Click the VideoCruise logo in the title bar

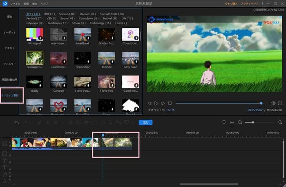5,3
